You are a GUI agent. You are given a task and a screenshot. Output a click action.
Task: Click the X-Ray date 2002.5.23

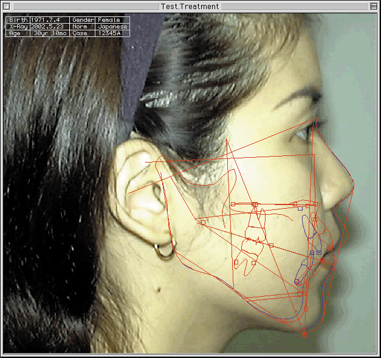coord(47,27)
